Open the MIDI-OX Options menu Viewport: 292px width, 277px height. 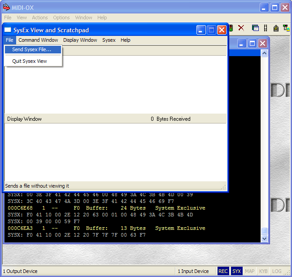[x=61, y=18]
